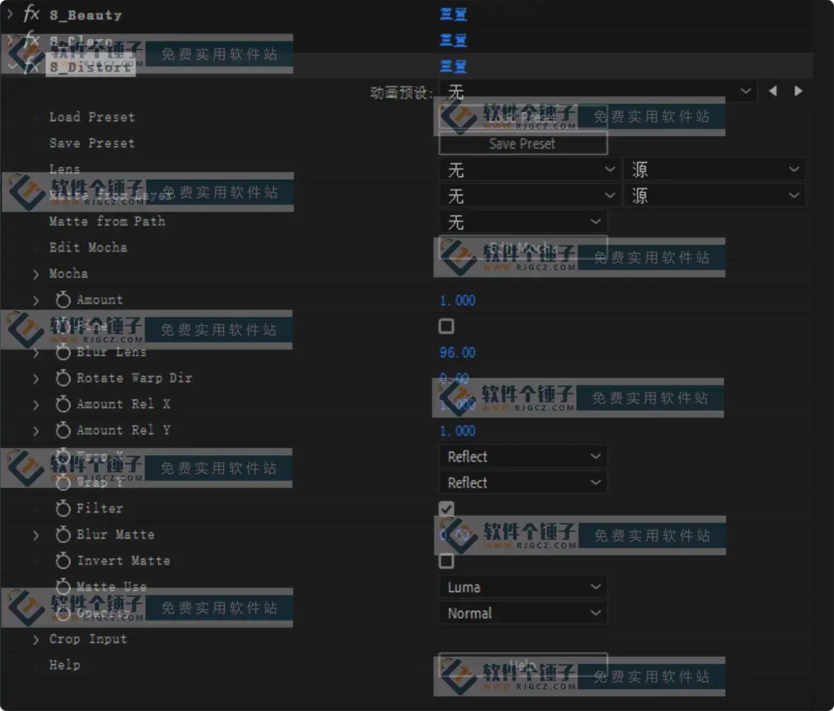Toggle the Matte Use stopwatch icon
The image size is (834, 711).
(63, 587)
